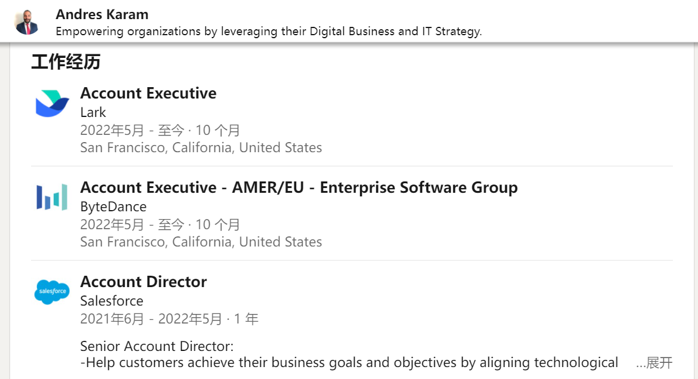
Task: Click the Account Executive title at Lark
Action: click(x=148, y=93)
